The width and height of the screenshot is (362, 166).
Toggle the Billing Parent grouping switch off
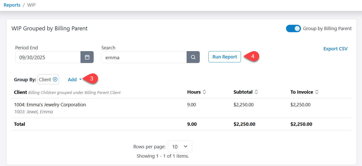293,28
